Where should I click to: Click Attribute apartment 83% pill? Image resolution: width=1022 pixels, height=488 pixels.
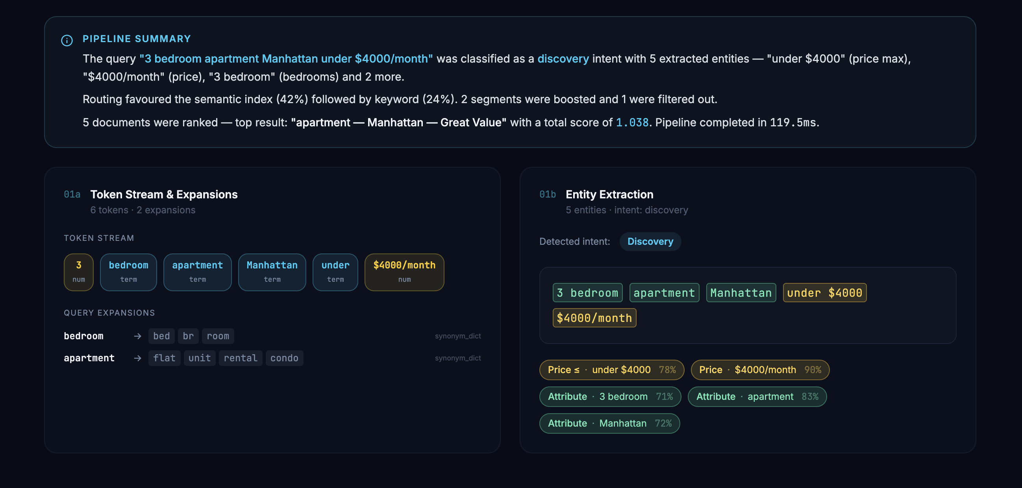757,396
